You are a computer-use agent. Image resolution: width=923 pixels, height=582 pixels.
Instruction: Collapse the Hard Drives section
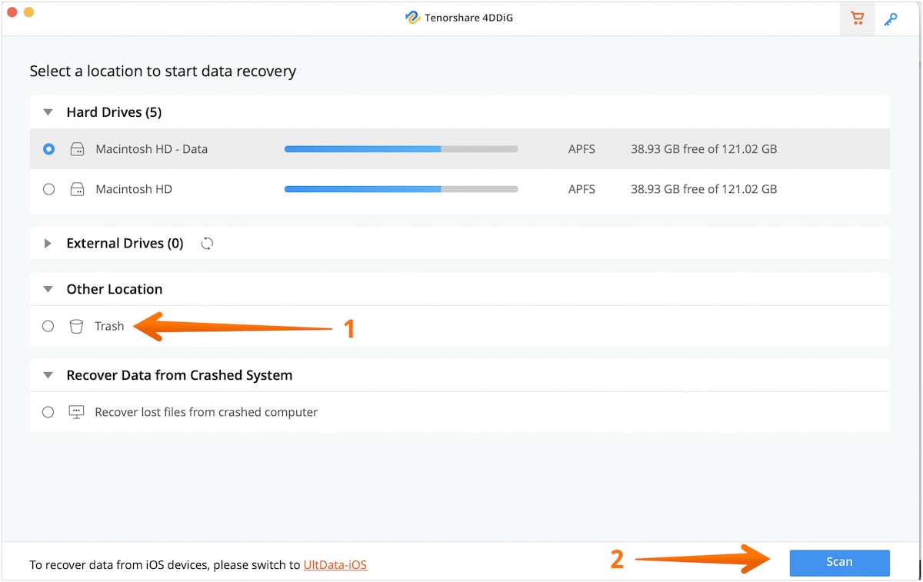point(48,111)
